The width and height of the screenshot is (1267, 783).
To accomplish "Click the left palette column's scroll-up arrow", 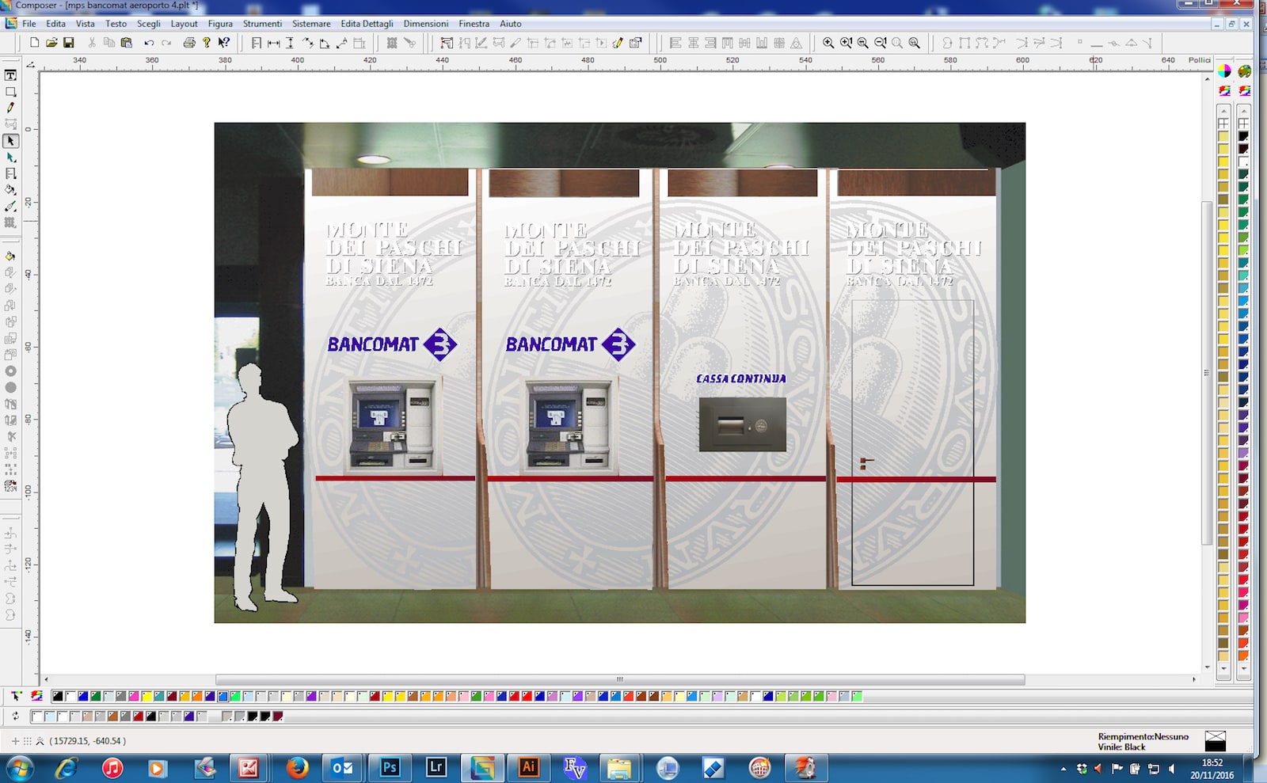I will 1223,111.
